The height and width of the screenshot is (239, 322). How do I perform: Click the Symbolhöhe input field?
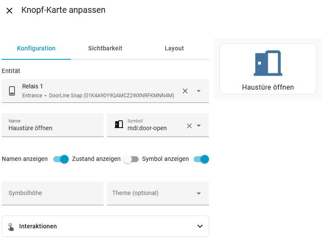(x=52, y=193)
